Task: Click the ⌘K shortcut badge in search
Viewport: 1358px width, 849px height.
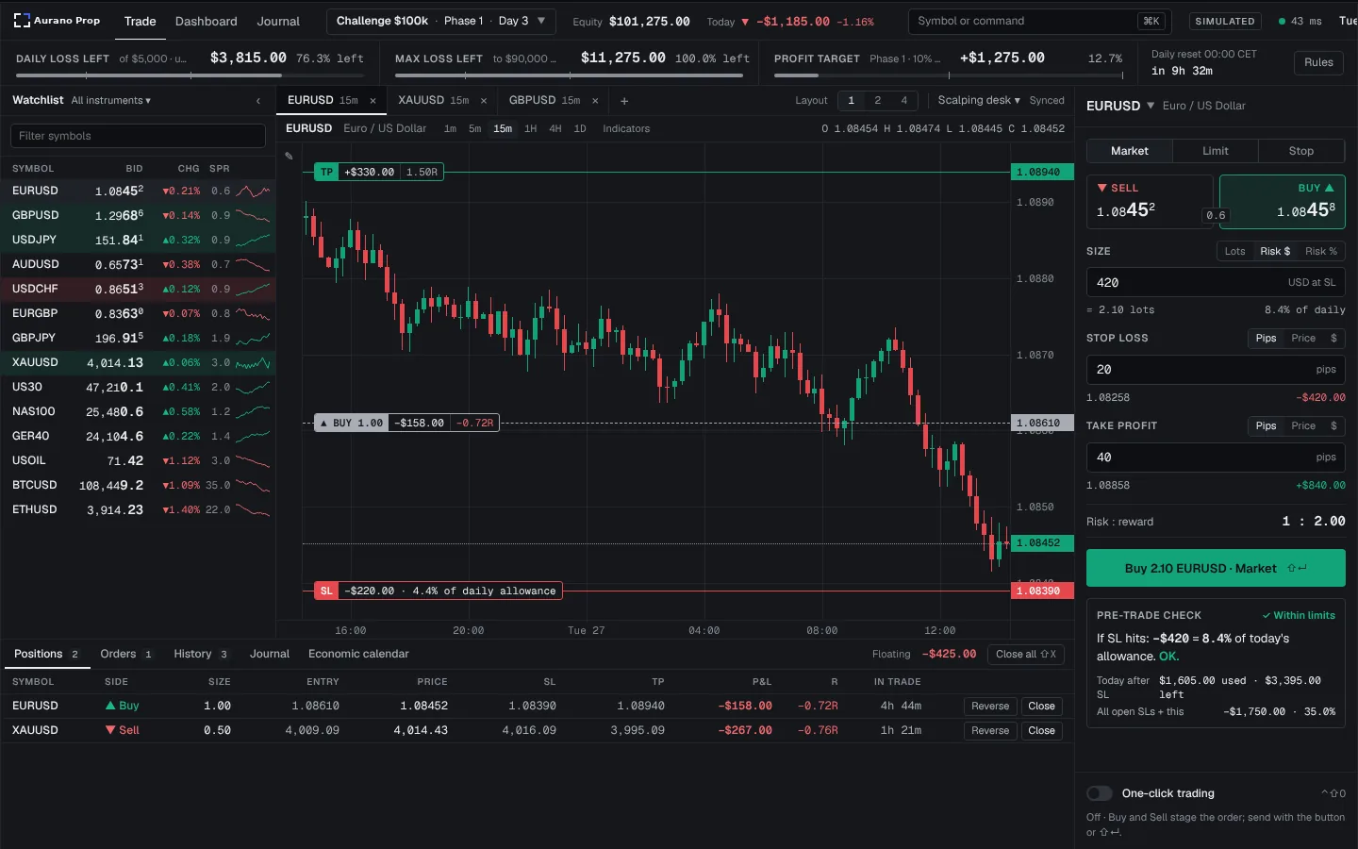Action: 1151,21
